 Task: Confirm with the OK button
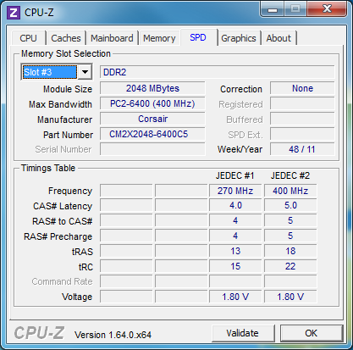312,333
